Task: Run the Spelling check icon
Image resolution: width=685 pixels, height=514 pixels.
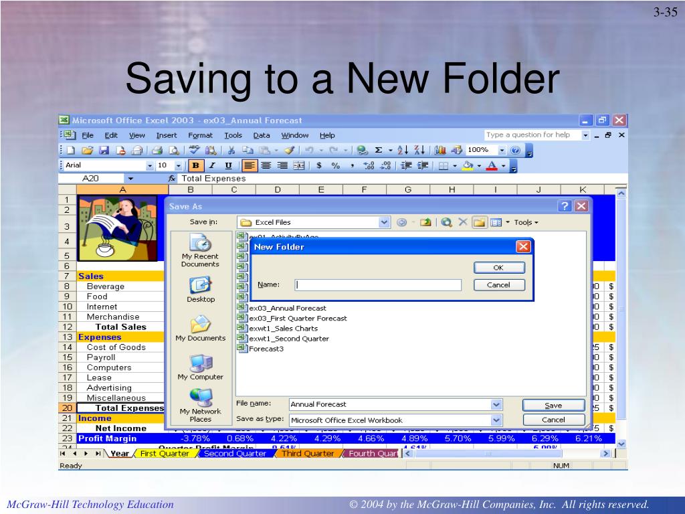Action: 195,151
